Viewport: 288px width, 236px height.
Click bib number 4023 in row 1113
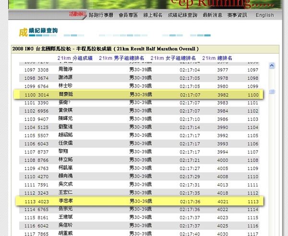(x=43, y=201)
